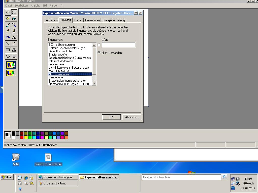Switch to the Treiber tab

tap(78, 20)
